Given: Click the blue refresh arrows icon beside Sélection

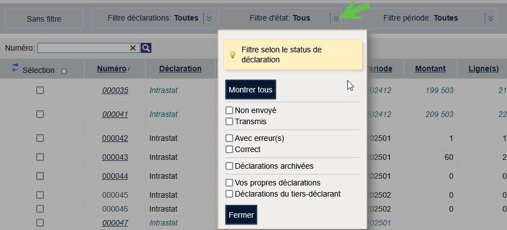Looking at the screenshot, I should coord(15,67).
